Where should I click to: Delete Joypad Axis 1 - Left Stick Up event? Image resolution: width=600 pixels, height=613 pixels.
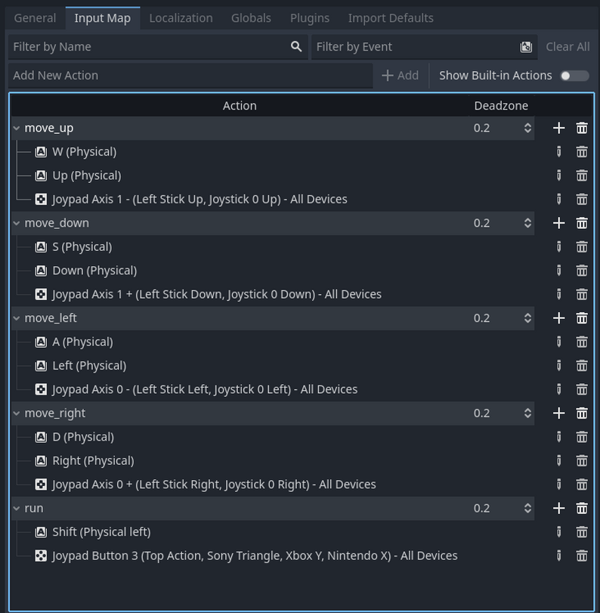[x=582, y=200]
